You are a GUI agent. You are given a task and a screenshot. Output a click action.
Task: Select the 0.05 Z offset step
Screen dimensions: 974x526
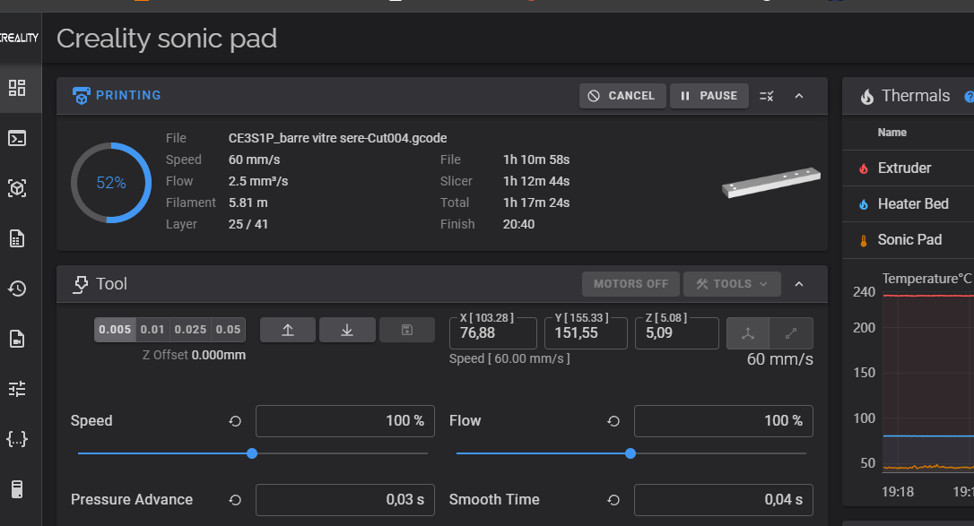point(228,330)
